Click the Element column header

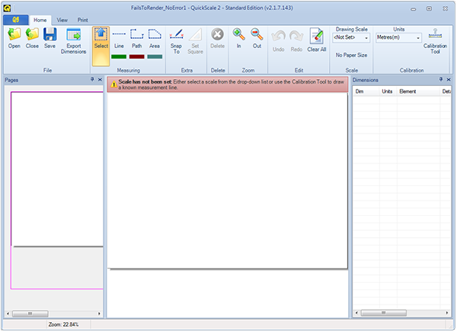[x=418, y=92]
